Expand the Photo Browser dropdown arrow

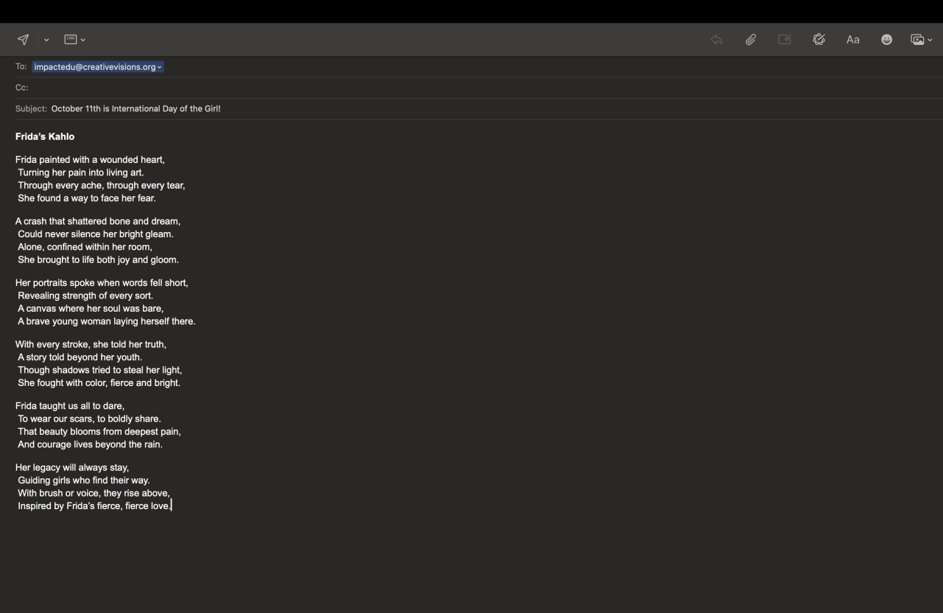pyautogui.click(x=930, y=40)
